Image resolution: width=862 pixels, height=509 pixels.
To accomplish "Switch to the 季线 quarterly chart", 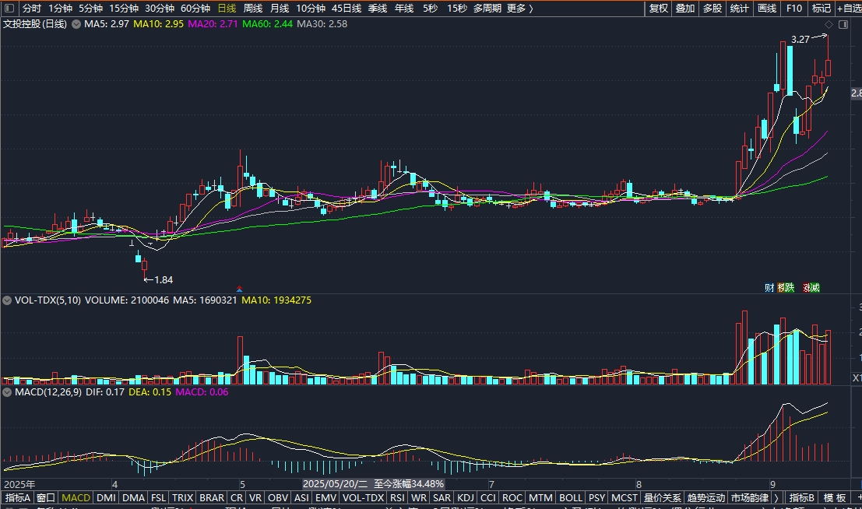I will pos(378,9).
